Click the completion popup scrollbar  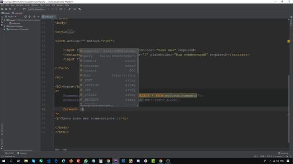point(138,61)
